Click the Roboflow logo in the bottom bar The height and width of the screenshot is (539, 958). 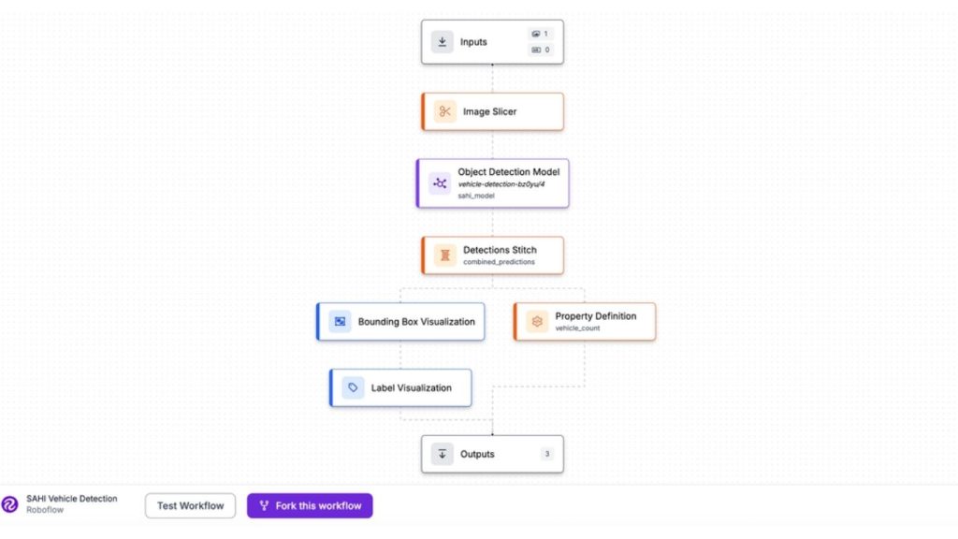pyautogui.click(x=9, y=505)
